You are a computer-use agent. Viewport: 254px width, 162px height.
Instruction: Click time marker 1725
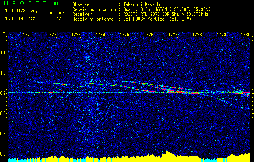click(124, 34)
